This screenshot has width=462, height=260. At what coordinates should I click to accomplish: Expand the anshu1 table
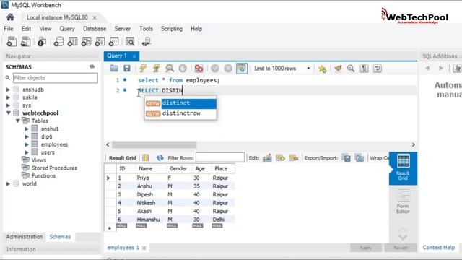[27, 129]
